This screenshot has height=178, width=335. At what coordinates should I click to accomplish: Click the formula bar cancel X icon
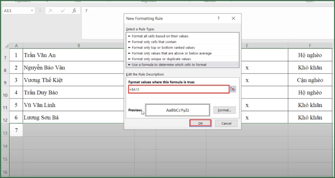pos(51,10)
